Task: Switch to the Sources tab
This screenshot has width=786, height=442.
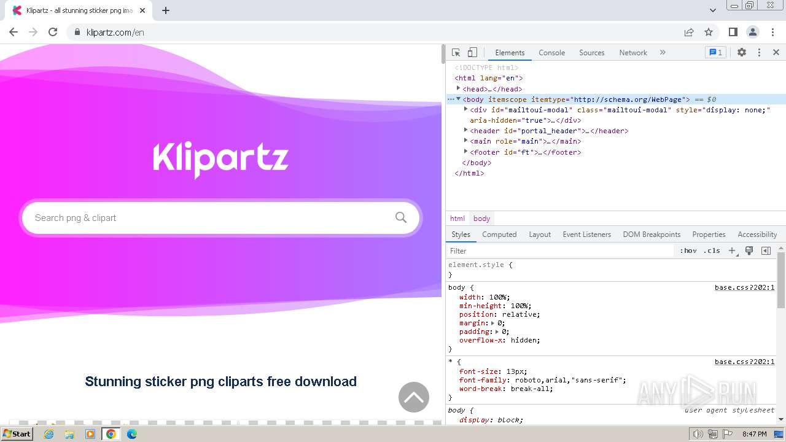Action: coord(592,53)
